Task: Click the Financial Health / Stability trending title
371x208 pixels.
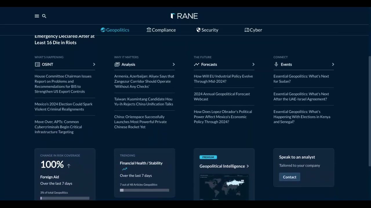Action: pos(141,163)
